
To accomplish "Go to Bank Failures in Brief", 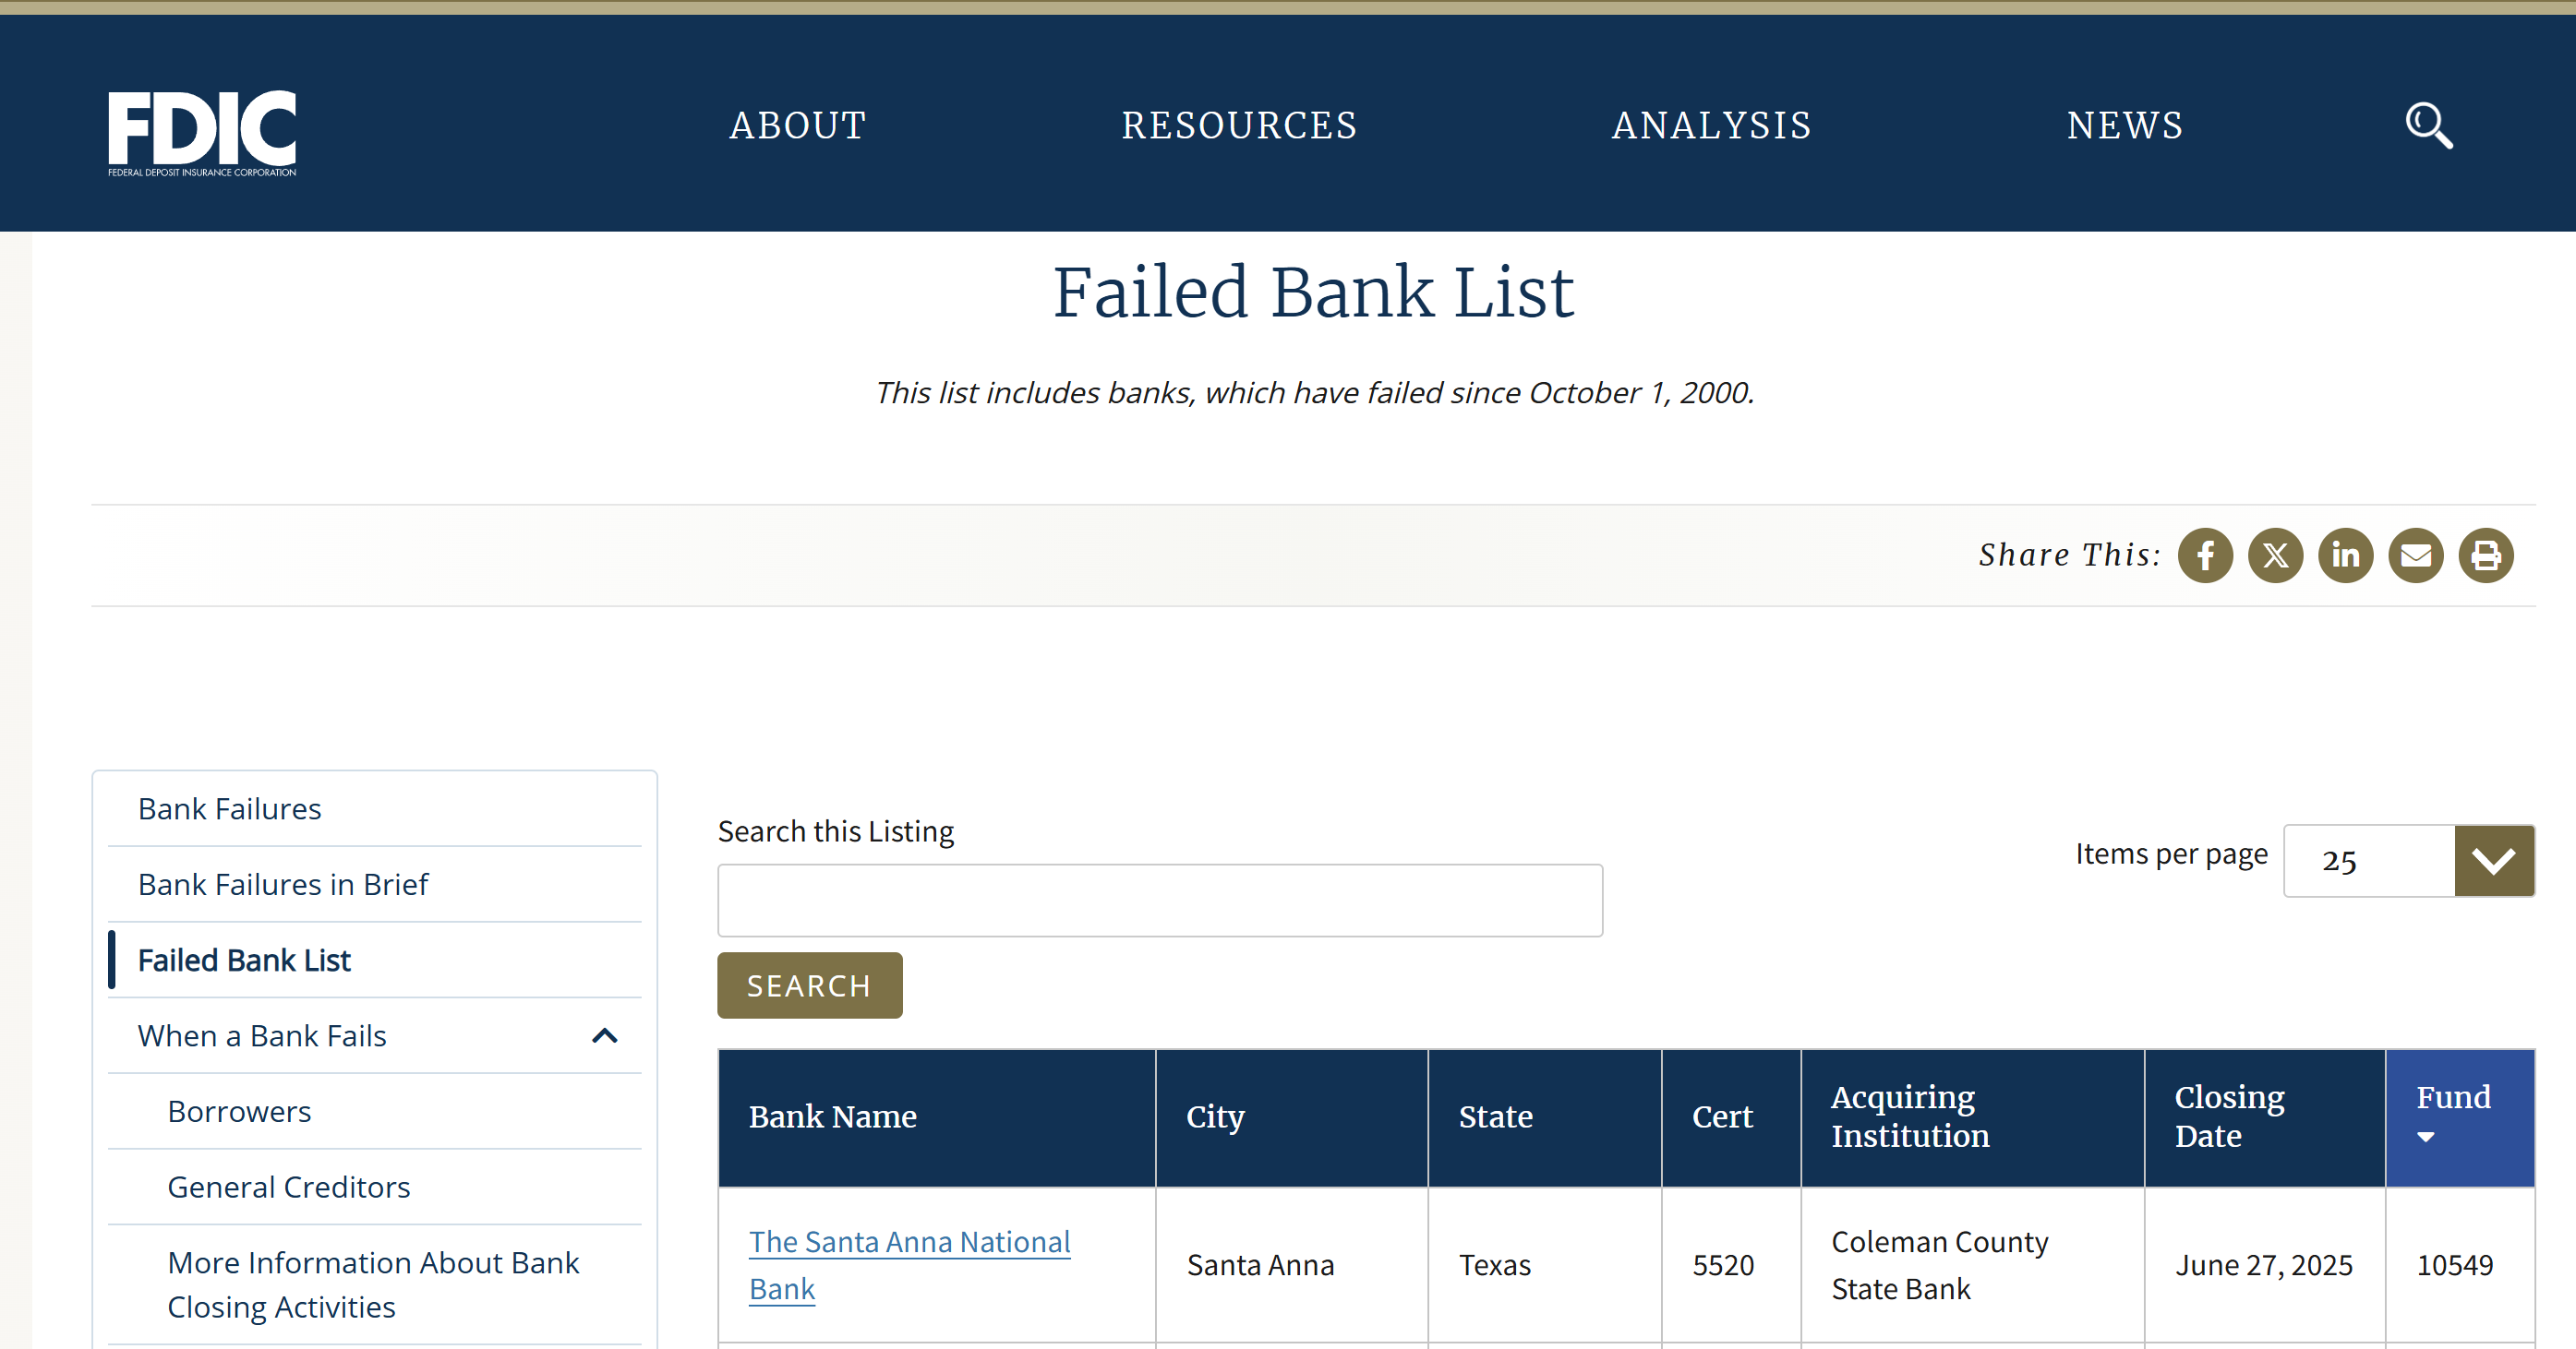I will [x=283, y=883].
